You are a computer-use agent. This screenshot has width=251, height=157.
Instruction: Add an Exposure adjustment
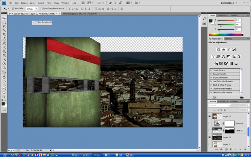pos(233,50)
